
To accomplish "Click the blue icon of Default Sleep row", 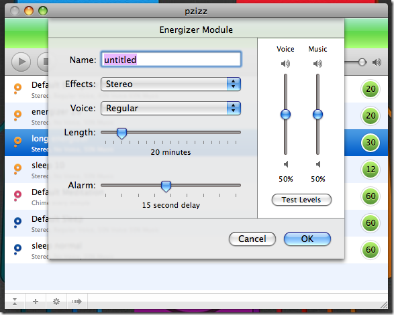I will [17, 223].
